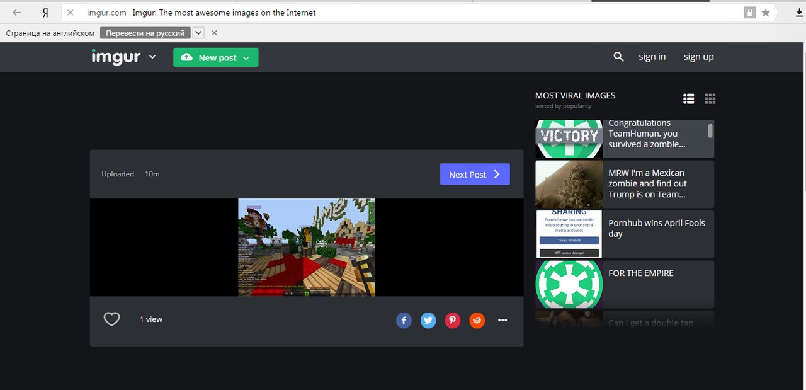Bookmark page with star icon
Screen dimensions: 806x390
pos(766,13)
